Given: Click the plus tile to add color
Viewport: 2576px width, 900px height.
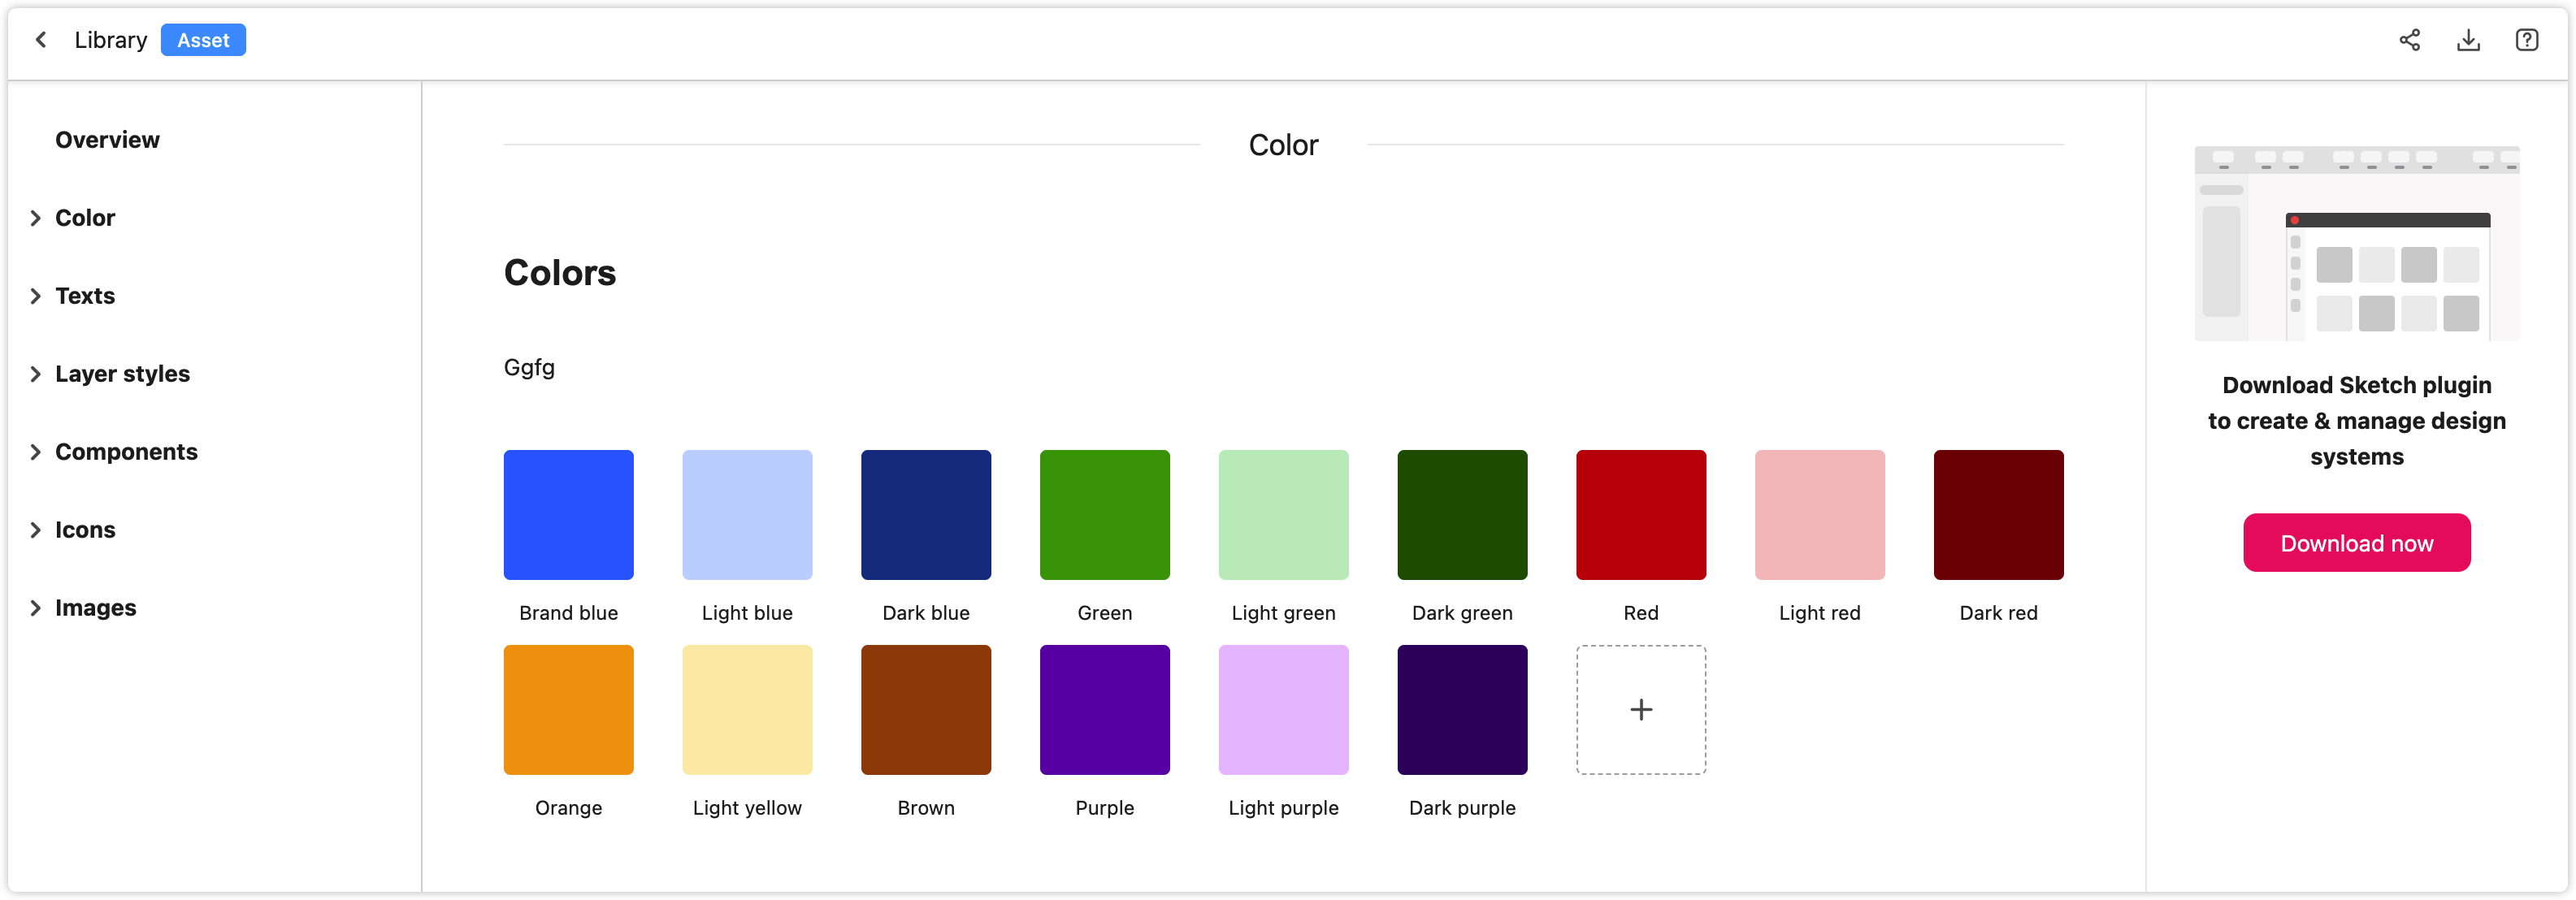Looking at the screenshot, I should (x=1640, y=709).
